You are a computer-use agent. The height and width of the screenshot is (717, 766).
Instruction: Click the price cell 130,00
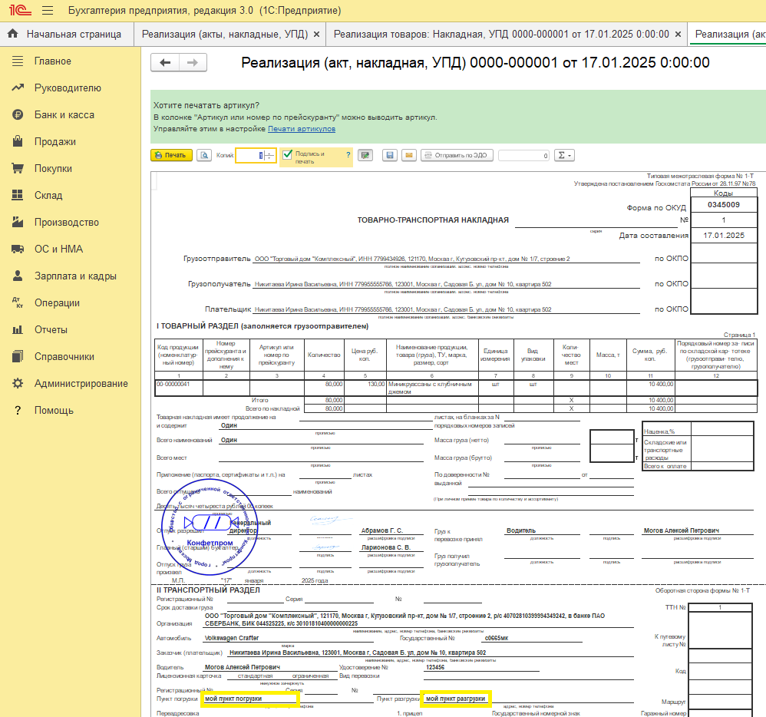coord(365,387)
